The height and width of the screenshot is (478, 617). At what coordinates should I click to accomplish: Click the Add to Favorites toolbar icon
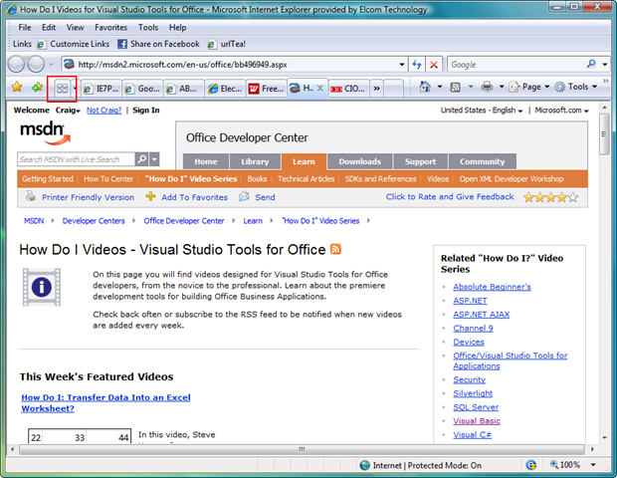pos(38,88)
